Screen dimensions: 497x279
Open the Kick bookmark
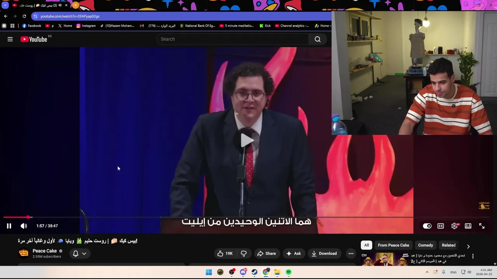point(265,26)
